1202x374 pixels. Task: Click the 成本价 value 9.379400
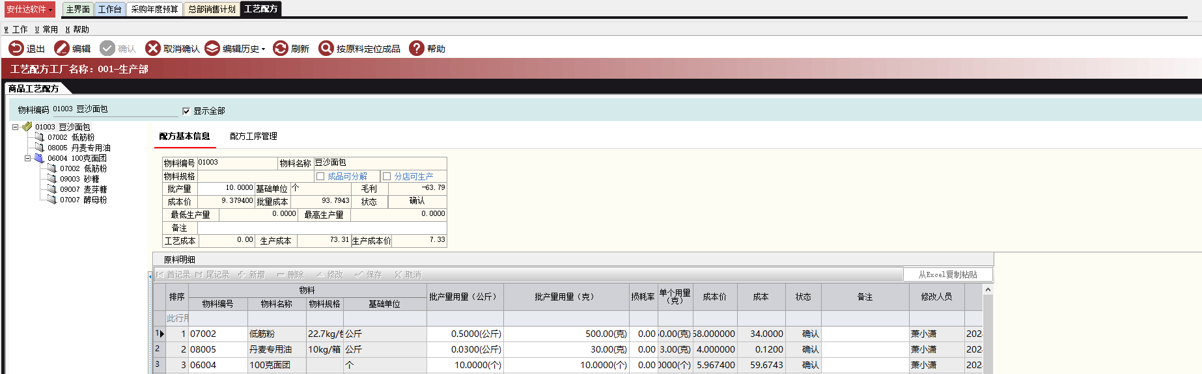pos(225,201)
